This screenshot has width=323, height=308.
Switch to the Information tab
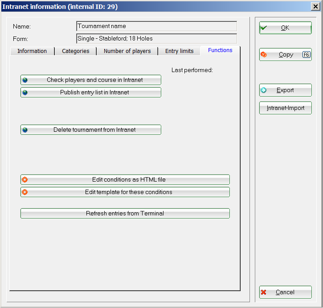point(32,51)
